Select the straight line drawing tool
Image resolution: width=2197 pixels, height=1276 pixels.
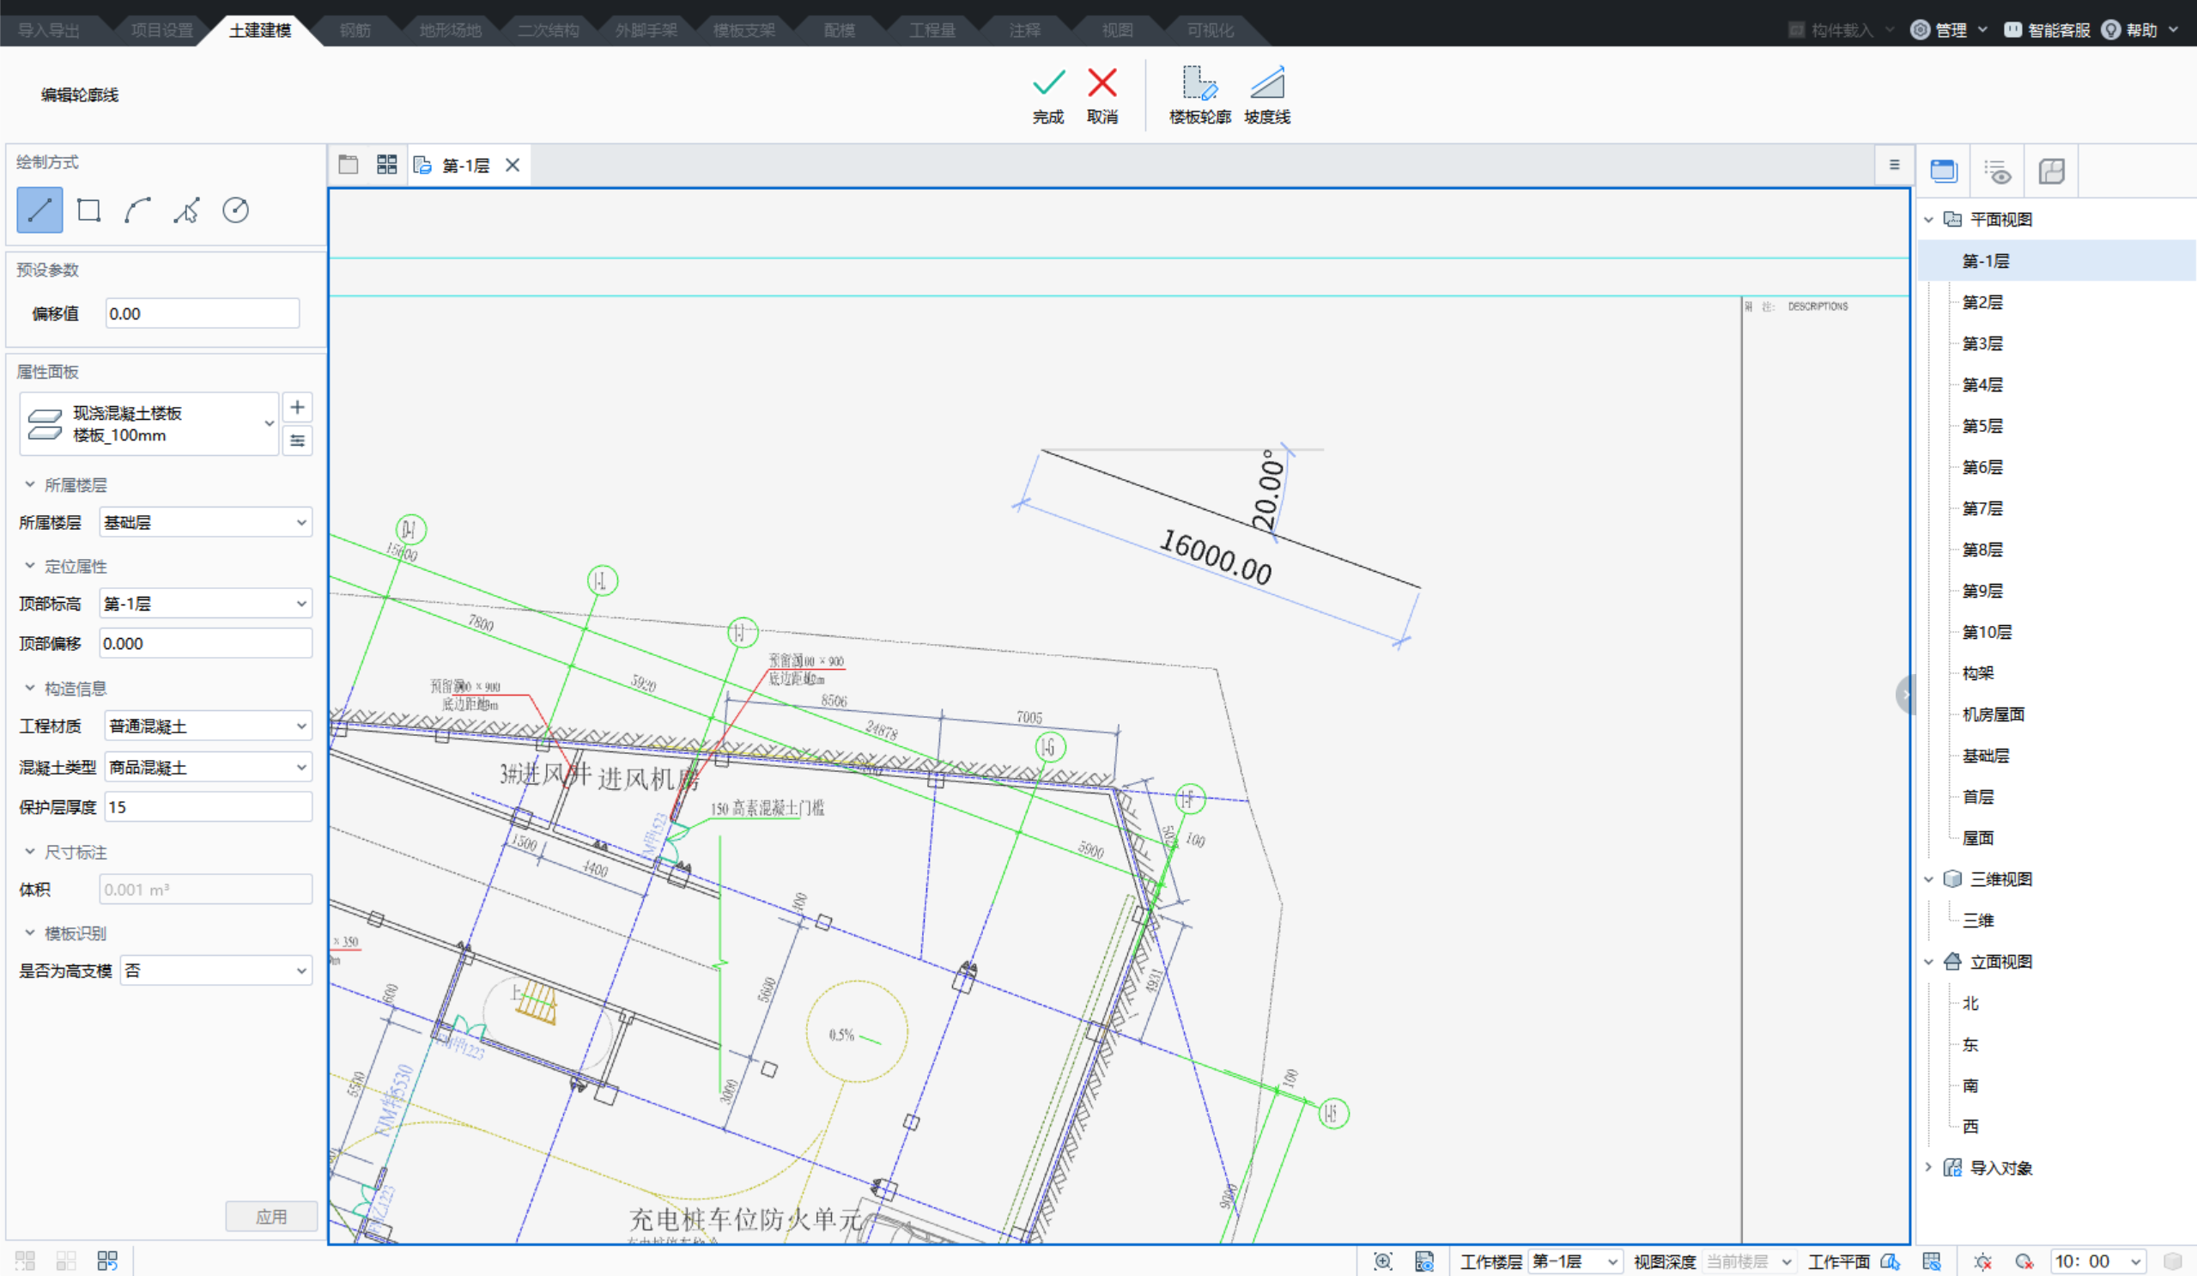[39, 210]
